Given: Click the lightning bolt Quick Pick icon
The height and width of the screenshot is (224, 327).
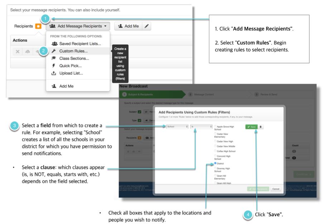Looking at the screenshot, I should (54, 66).
